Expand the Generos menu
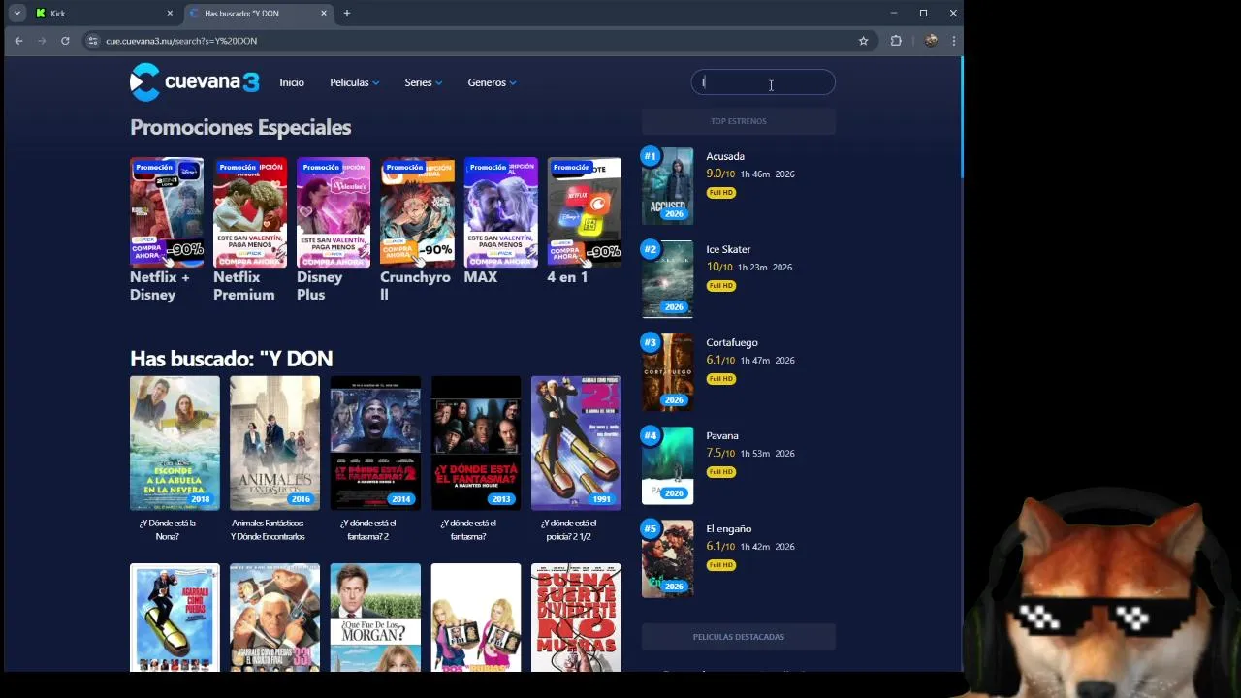 [x=492, y=82]
